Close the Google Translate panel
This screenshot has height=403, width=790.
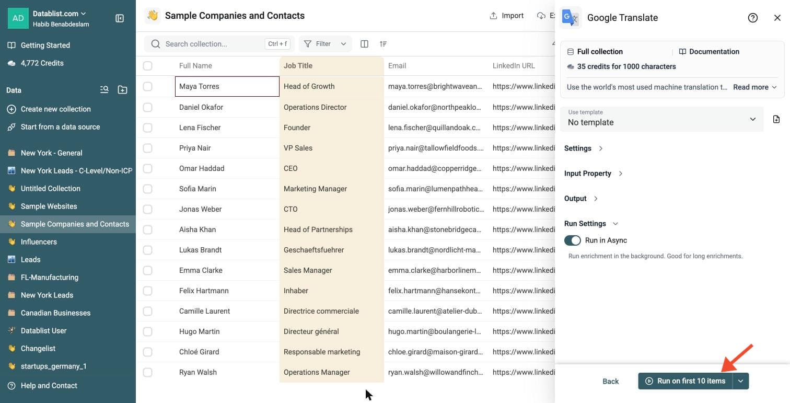777,18
